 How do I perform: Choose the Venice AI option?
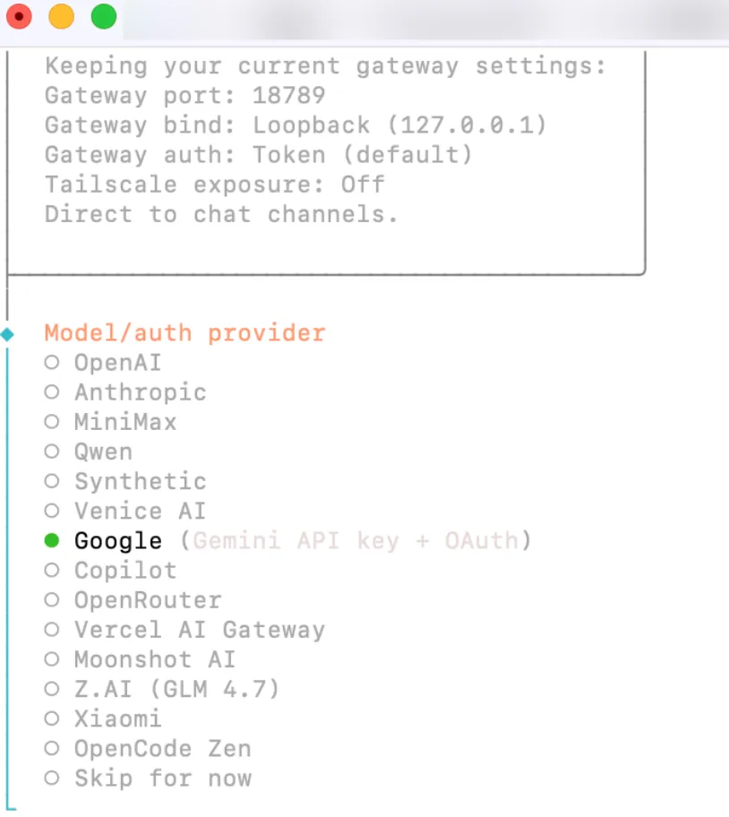125,511
